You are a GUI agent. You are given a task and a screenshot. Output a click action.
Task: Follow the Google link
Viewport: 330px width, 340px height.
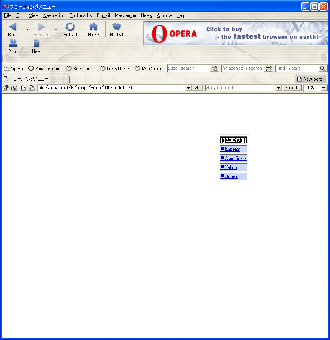(x=231, y=177)
